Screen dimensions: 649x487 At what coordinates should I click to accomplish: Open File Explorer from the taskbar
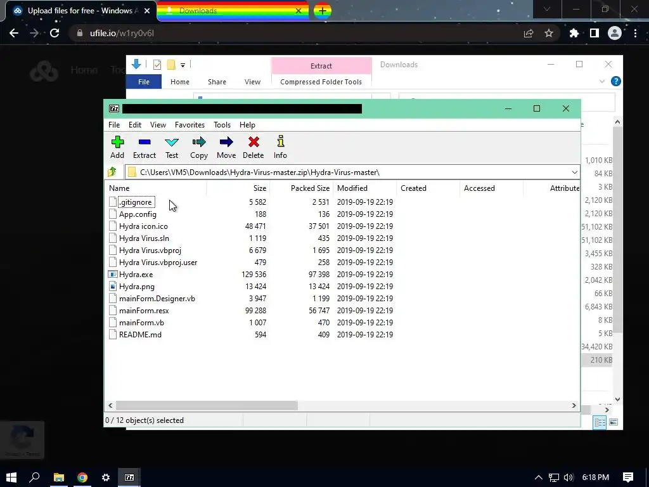pos(59,477)
